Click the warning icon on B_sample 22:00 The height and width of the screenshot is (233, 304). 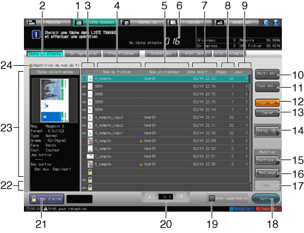tap(141, 164)
